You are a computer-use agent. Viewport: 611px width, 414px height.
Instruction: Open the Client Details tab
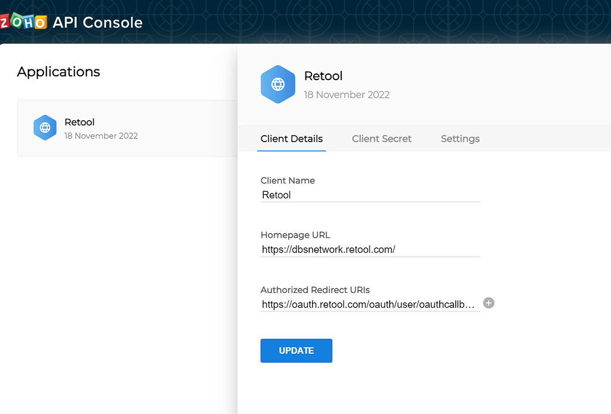(291, 139)
